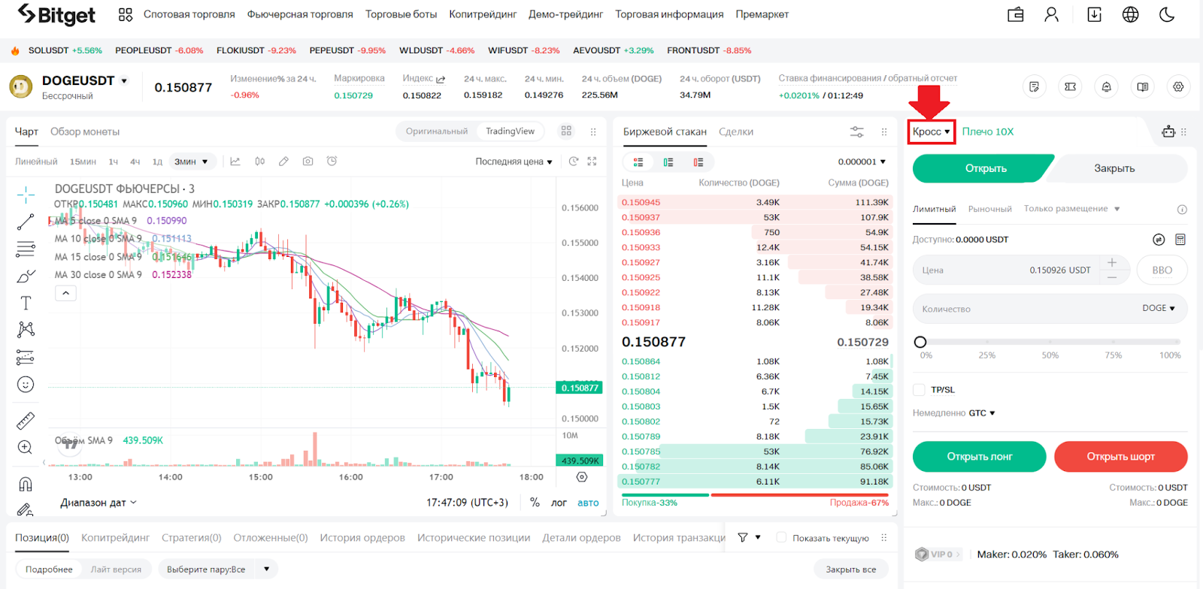Click the Открыть шорт button

coord(1120,456)
